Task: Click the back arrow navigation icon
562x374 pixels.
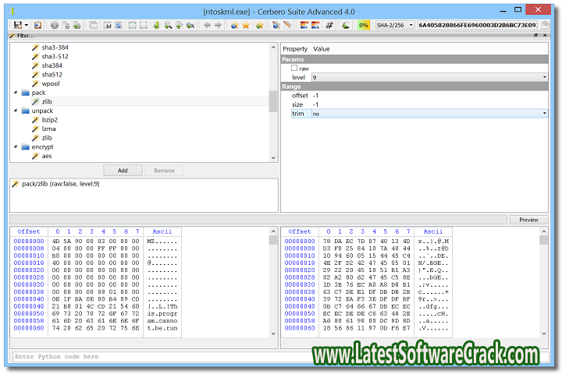Action: tap(207, 25)
